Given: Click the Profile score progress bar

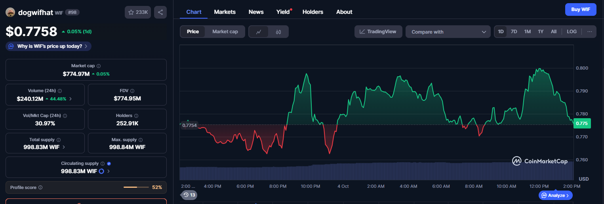Looking at the screenshot, I should [136, 187].
